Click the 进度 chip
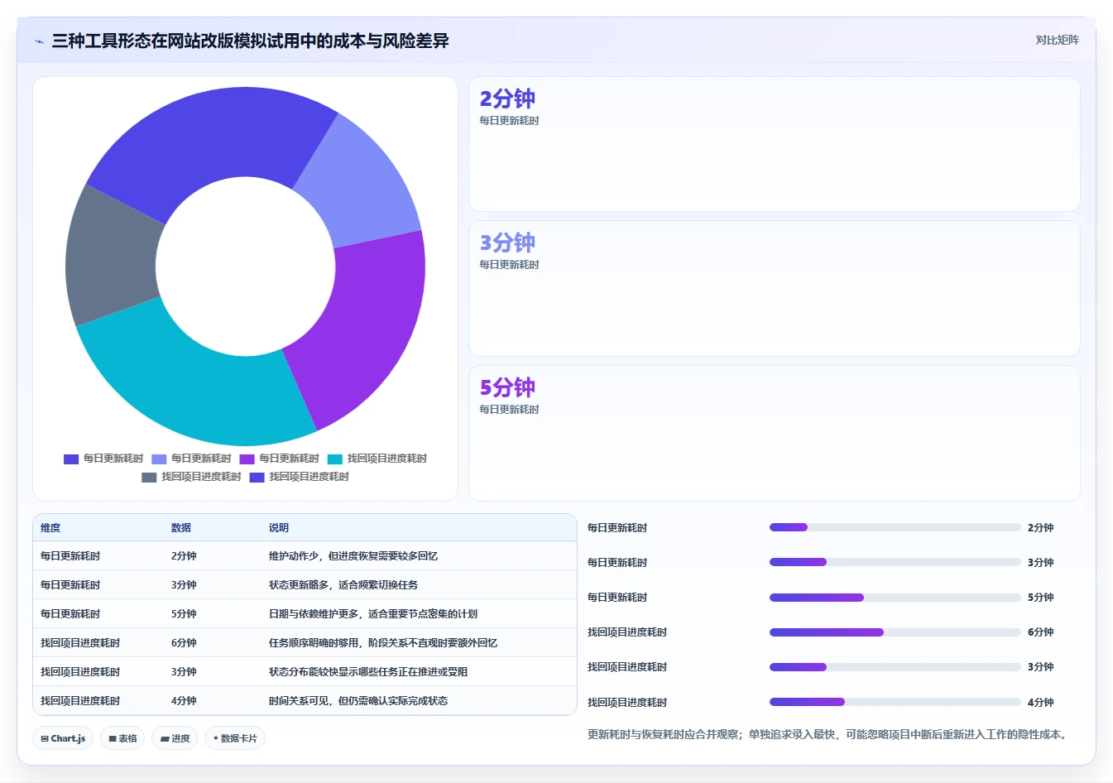Viewport: 1113px width, 783px height. coord(175,738)
